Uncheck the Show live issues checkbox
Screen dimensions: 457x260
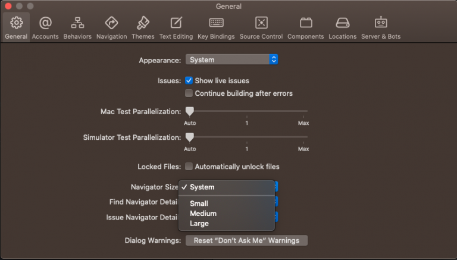189,80
